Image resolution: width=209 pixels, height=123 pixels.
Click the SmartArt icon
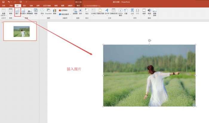click(x=48, y=11)
